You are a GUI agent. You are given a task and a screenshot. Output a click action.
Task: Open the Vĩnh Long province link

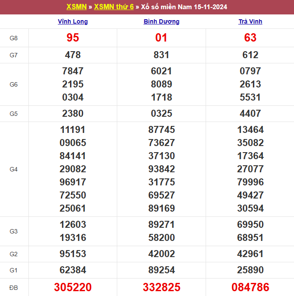point(73,21)
